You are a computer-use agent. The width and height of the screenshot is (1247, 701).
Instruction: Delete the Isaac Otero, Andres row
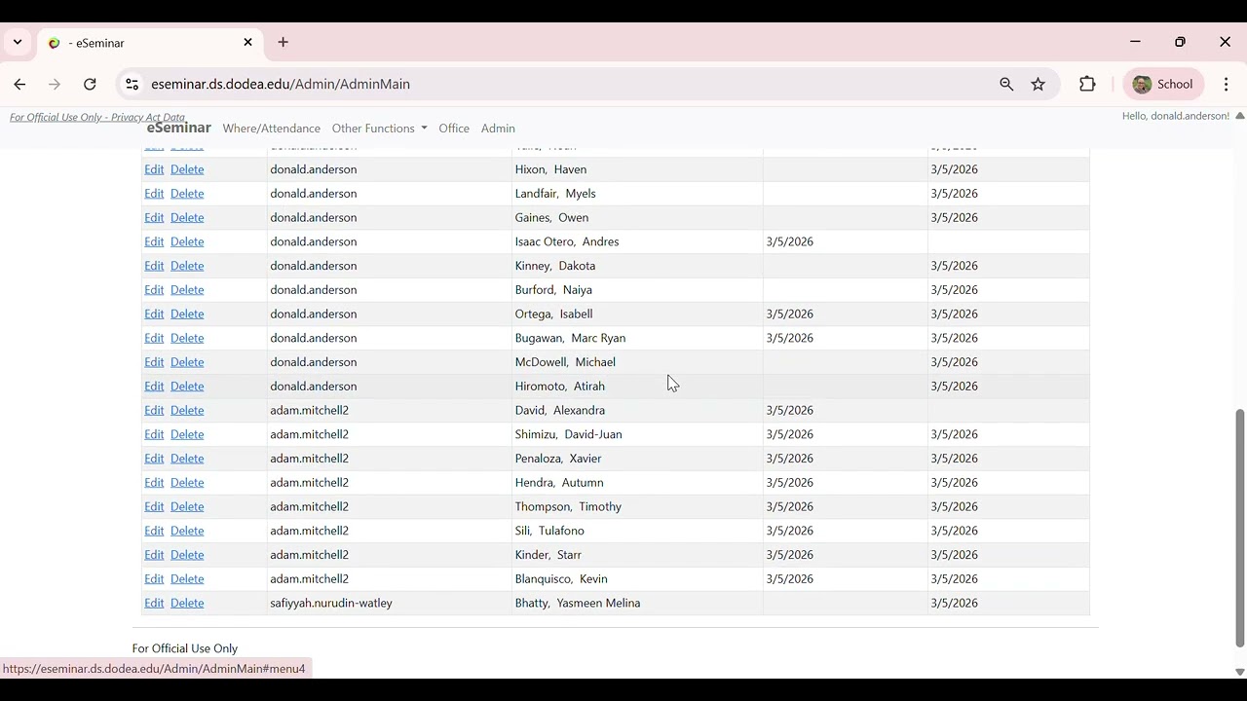187,241
